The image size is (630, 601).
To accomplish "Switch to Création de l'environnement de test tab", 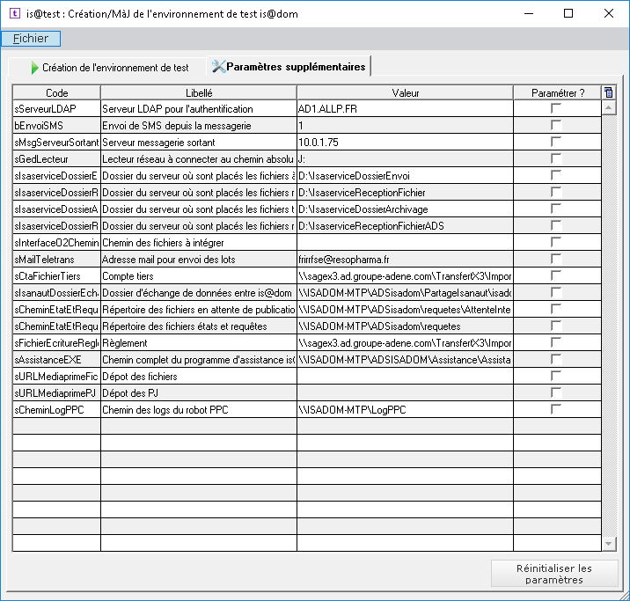I will click(107, 67).
